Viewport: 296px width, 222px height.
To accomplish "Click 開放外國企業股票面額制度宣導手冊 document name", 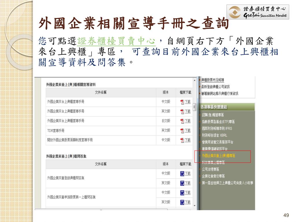I will click(x=70, y=140).
